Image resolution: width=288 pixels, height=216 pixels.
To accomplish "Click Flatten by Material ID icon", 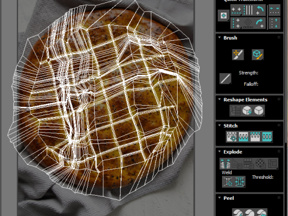I will [260, 164].
